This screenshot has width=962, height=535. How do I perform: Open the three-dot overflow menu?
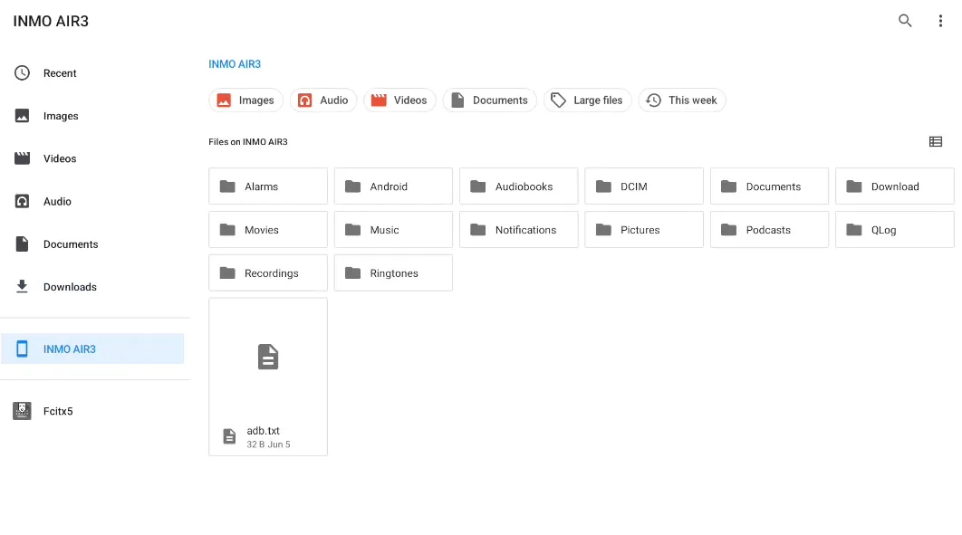pyautogui.click(x=940, y=21)
